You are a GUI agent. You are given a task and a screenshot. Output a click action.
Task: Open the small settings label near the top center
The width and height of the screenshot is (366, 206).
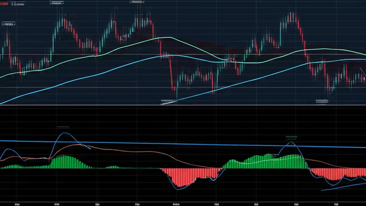click(137, 1)
